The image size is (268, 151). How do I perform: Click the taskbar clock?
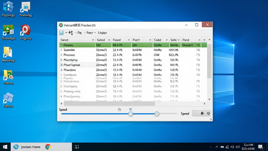pyautogui.click(x=248, y=147)
